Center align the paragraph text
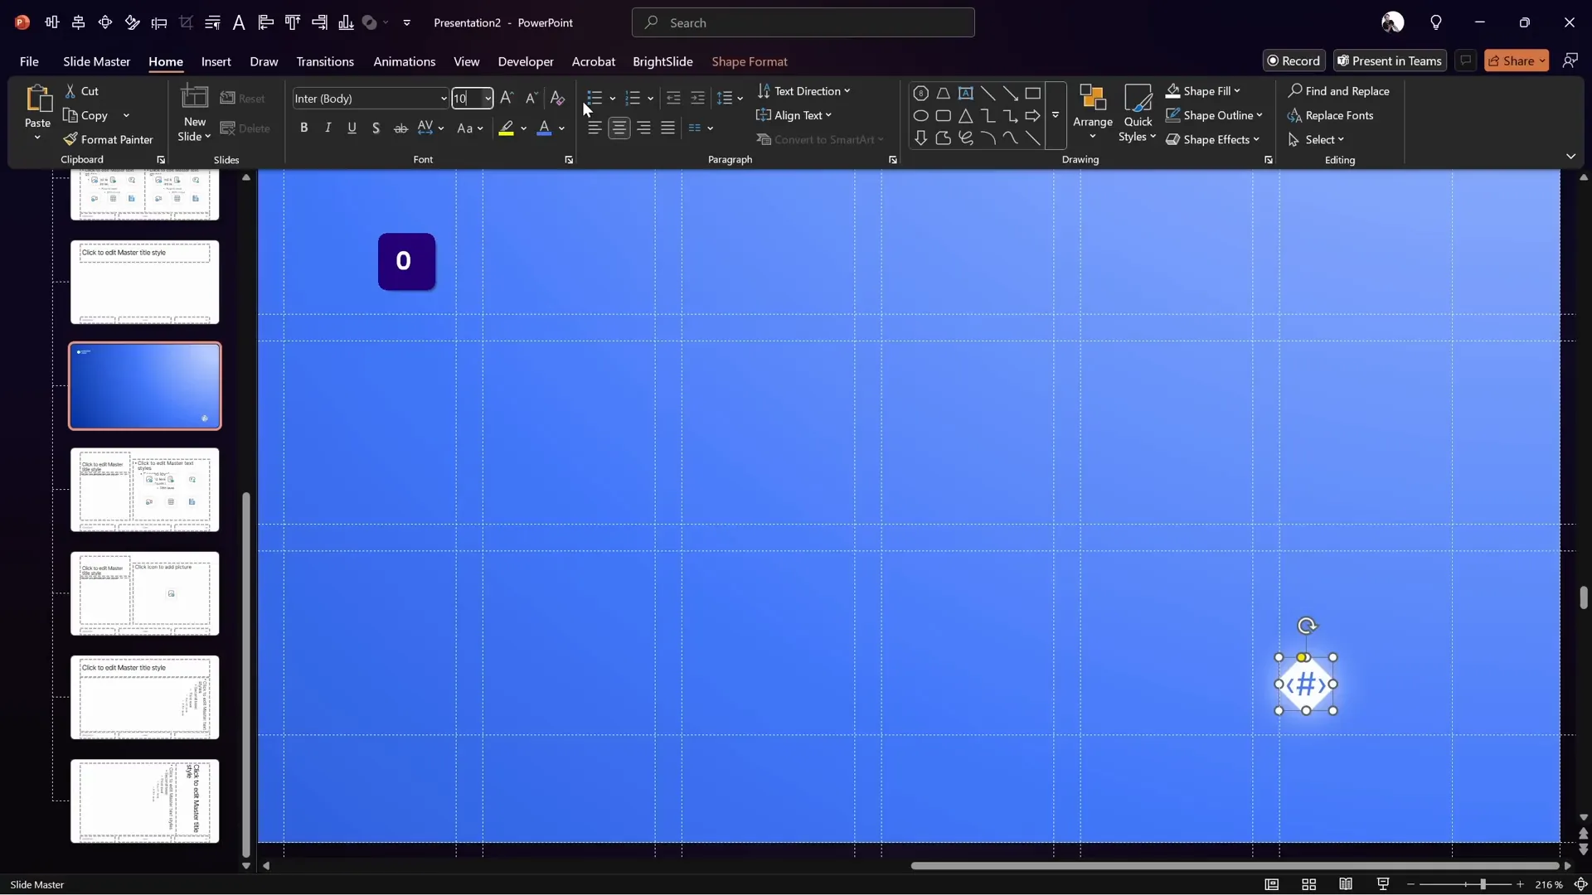1592x895 pixels. 619,128
